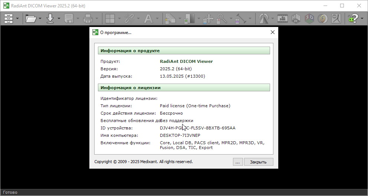Close the О программе dialog with X
Viewport: 368px width, 196px height.
pos(273,32)
